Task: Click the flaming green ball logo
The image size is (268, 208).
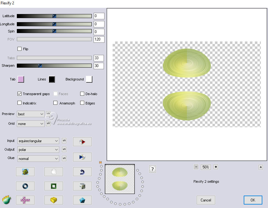Action: coord(7,200)
